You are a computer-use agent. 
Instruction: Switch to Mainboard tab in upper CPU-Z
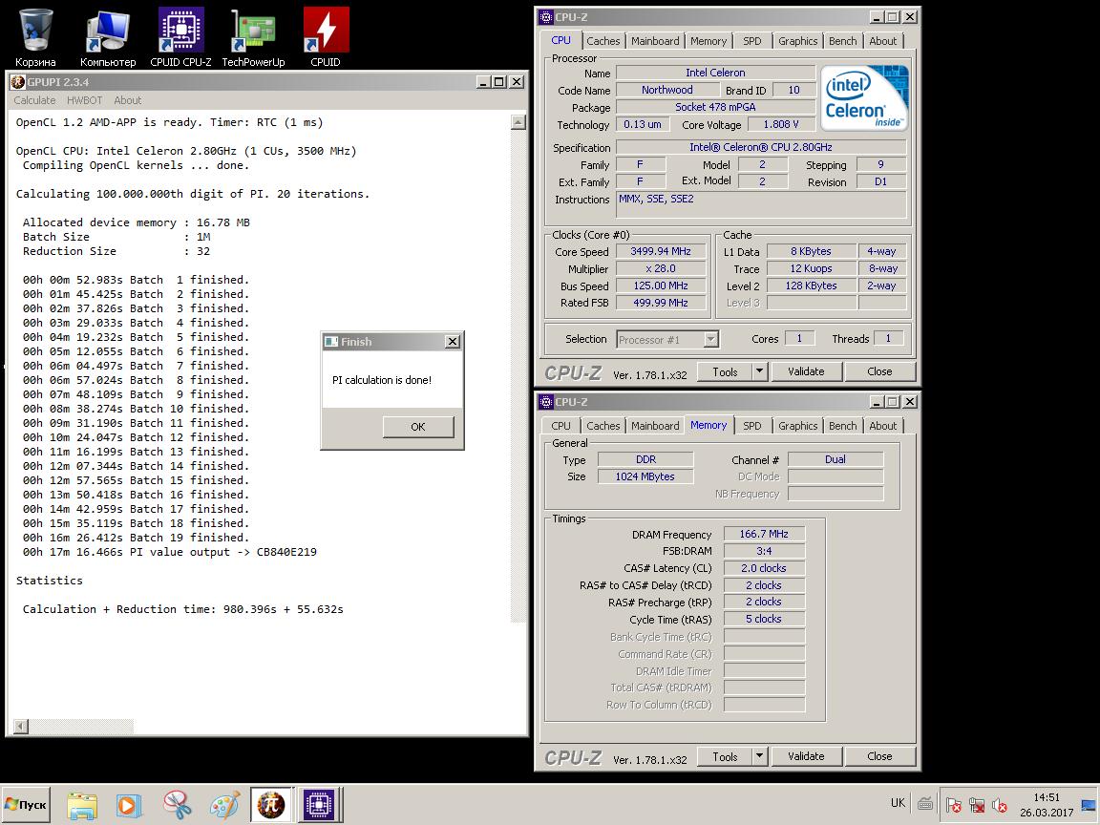[x=654, y=41]
